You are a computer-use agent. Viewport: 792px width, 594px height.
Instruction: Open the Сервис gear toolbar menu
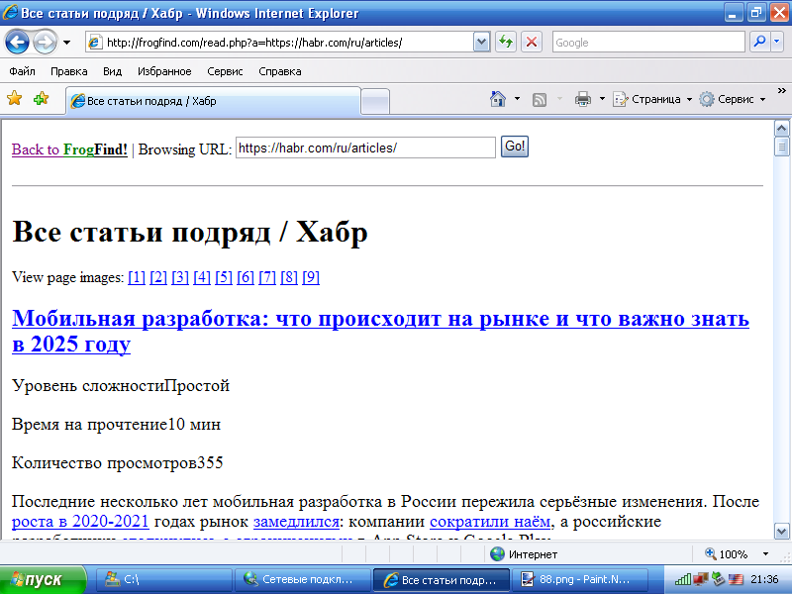click(733, 99)
